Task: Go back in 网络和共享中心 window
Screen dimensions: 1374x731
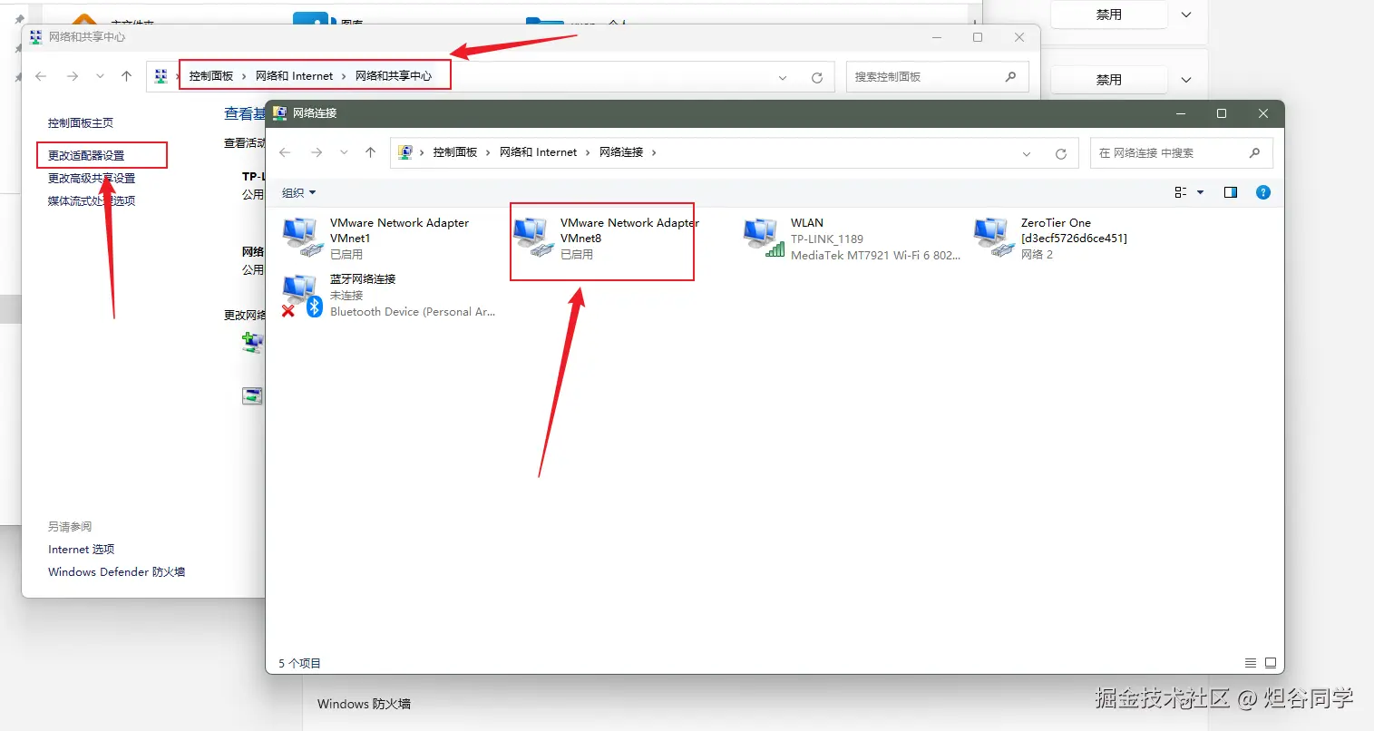Action: point(41,76)
